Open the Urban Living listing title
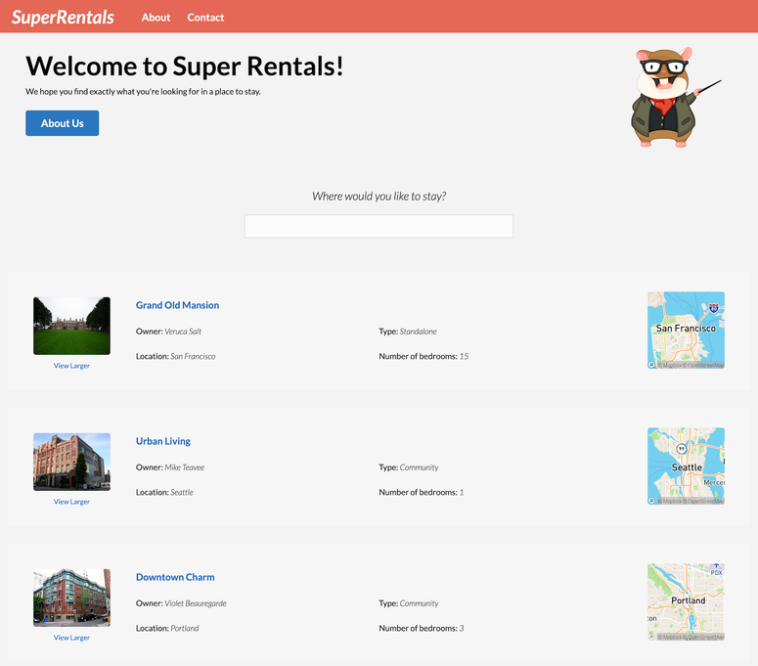Viewport: 758px width, 666px height. pyautogui.click(x=163, y=441)
